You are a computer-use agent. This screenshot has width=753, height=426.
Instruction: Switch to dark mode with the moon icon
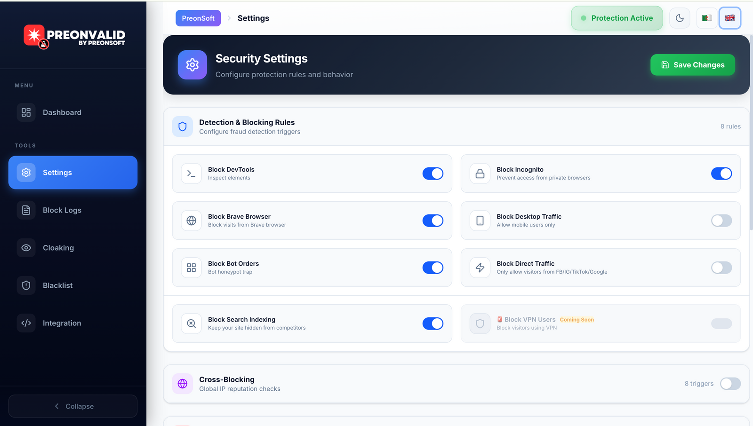click(x=680, y=17)
